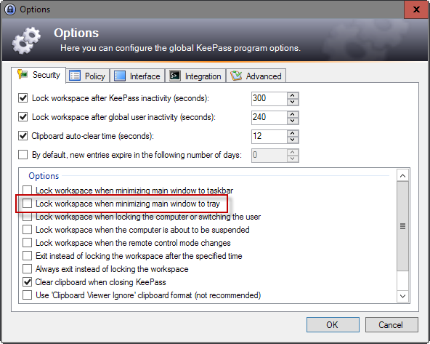Toggle Clipboard auto-clear time checkbox
This screenshot has width=430, height=344.
pos(23,136)
